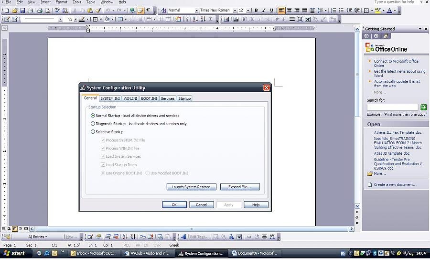Select Diagnostic Startup radio button

coord(93,124)
